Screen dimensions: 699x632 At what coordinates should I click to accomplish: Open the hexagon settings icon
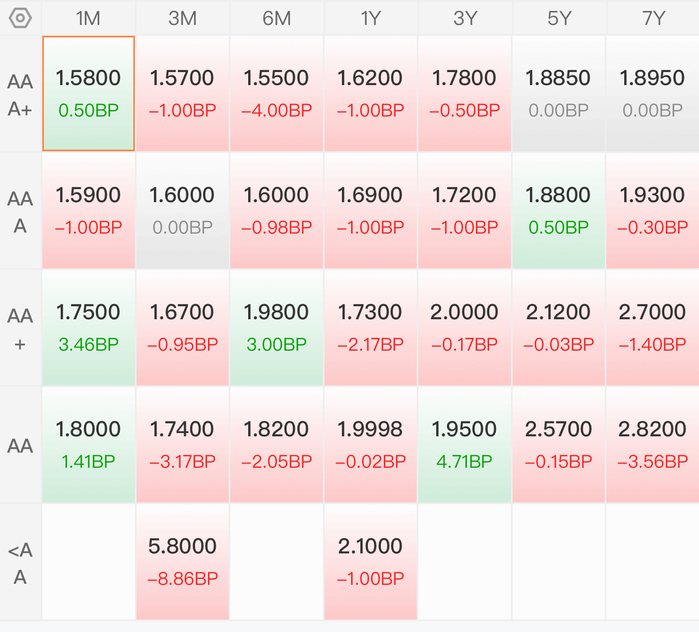point(21,18)
